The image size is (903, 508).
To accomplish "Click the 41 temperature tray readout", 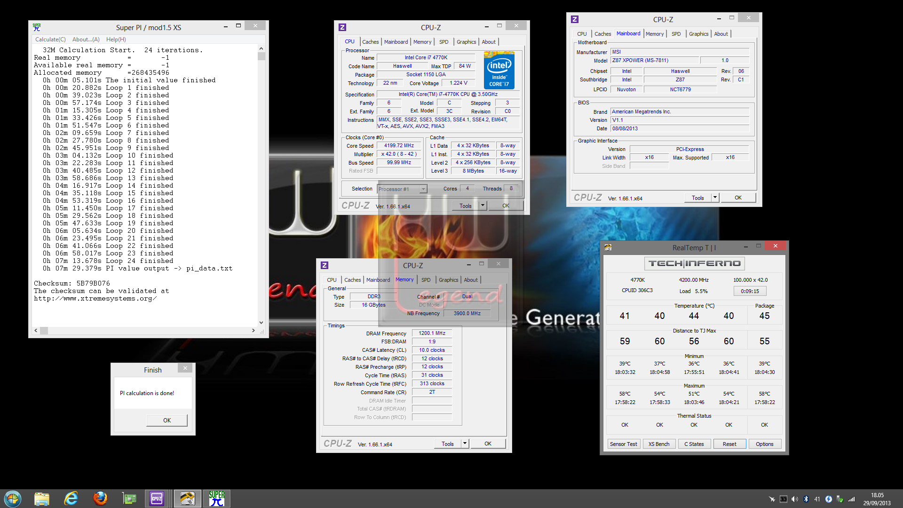I will tap(817, 499).
